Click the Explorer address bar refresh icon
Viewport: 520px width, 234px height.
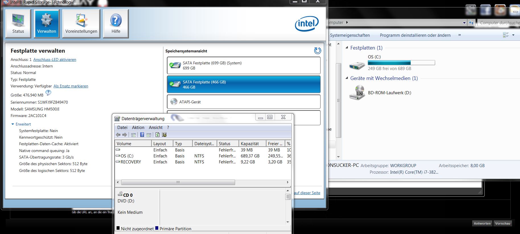point(471,23)
